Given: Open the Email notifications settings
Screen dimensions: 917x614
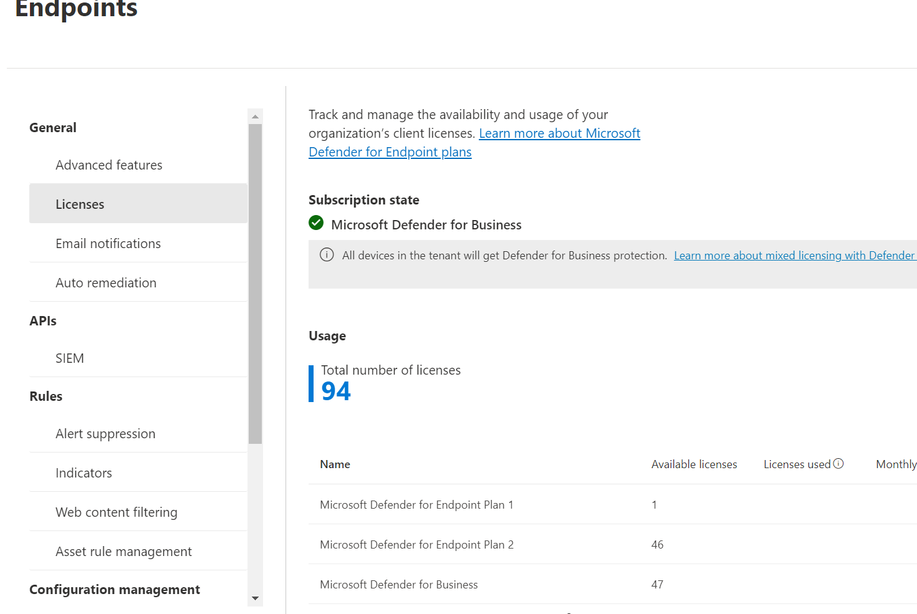Looking at the screenshot, I should pos(108,243).
